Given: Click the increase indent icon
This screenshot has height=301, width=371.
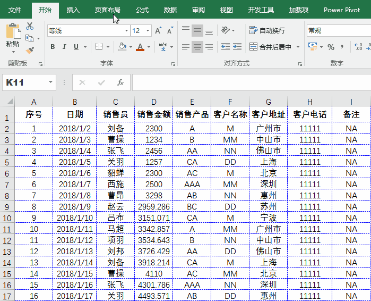Looking at the screenshot, I should click(x=237, y=47).
